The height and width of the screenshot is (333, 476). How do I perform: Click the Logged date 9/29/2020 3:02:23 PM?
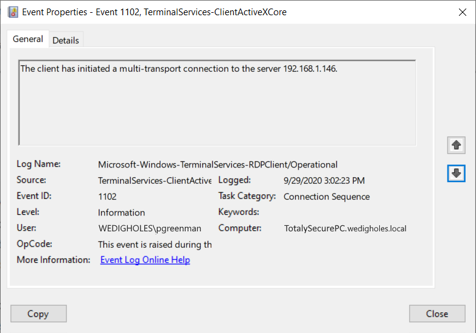click(x=324, y=181)
